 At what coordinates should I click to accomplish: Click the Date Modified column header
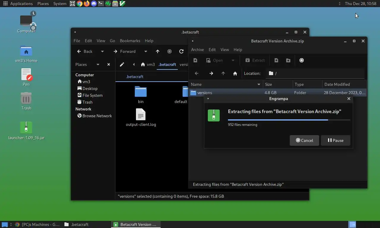(x=344, y=85)
